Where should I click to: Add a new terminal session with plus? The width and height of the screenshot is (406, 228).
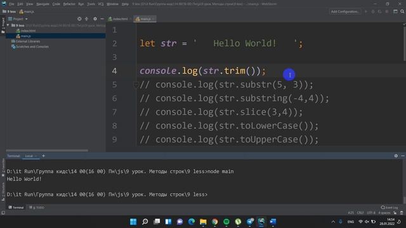(x=44, y=156)
